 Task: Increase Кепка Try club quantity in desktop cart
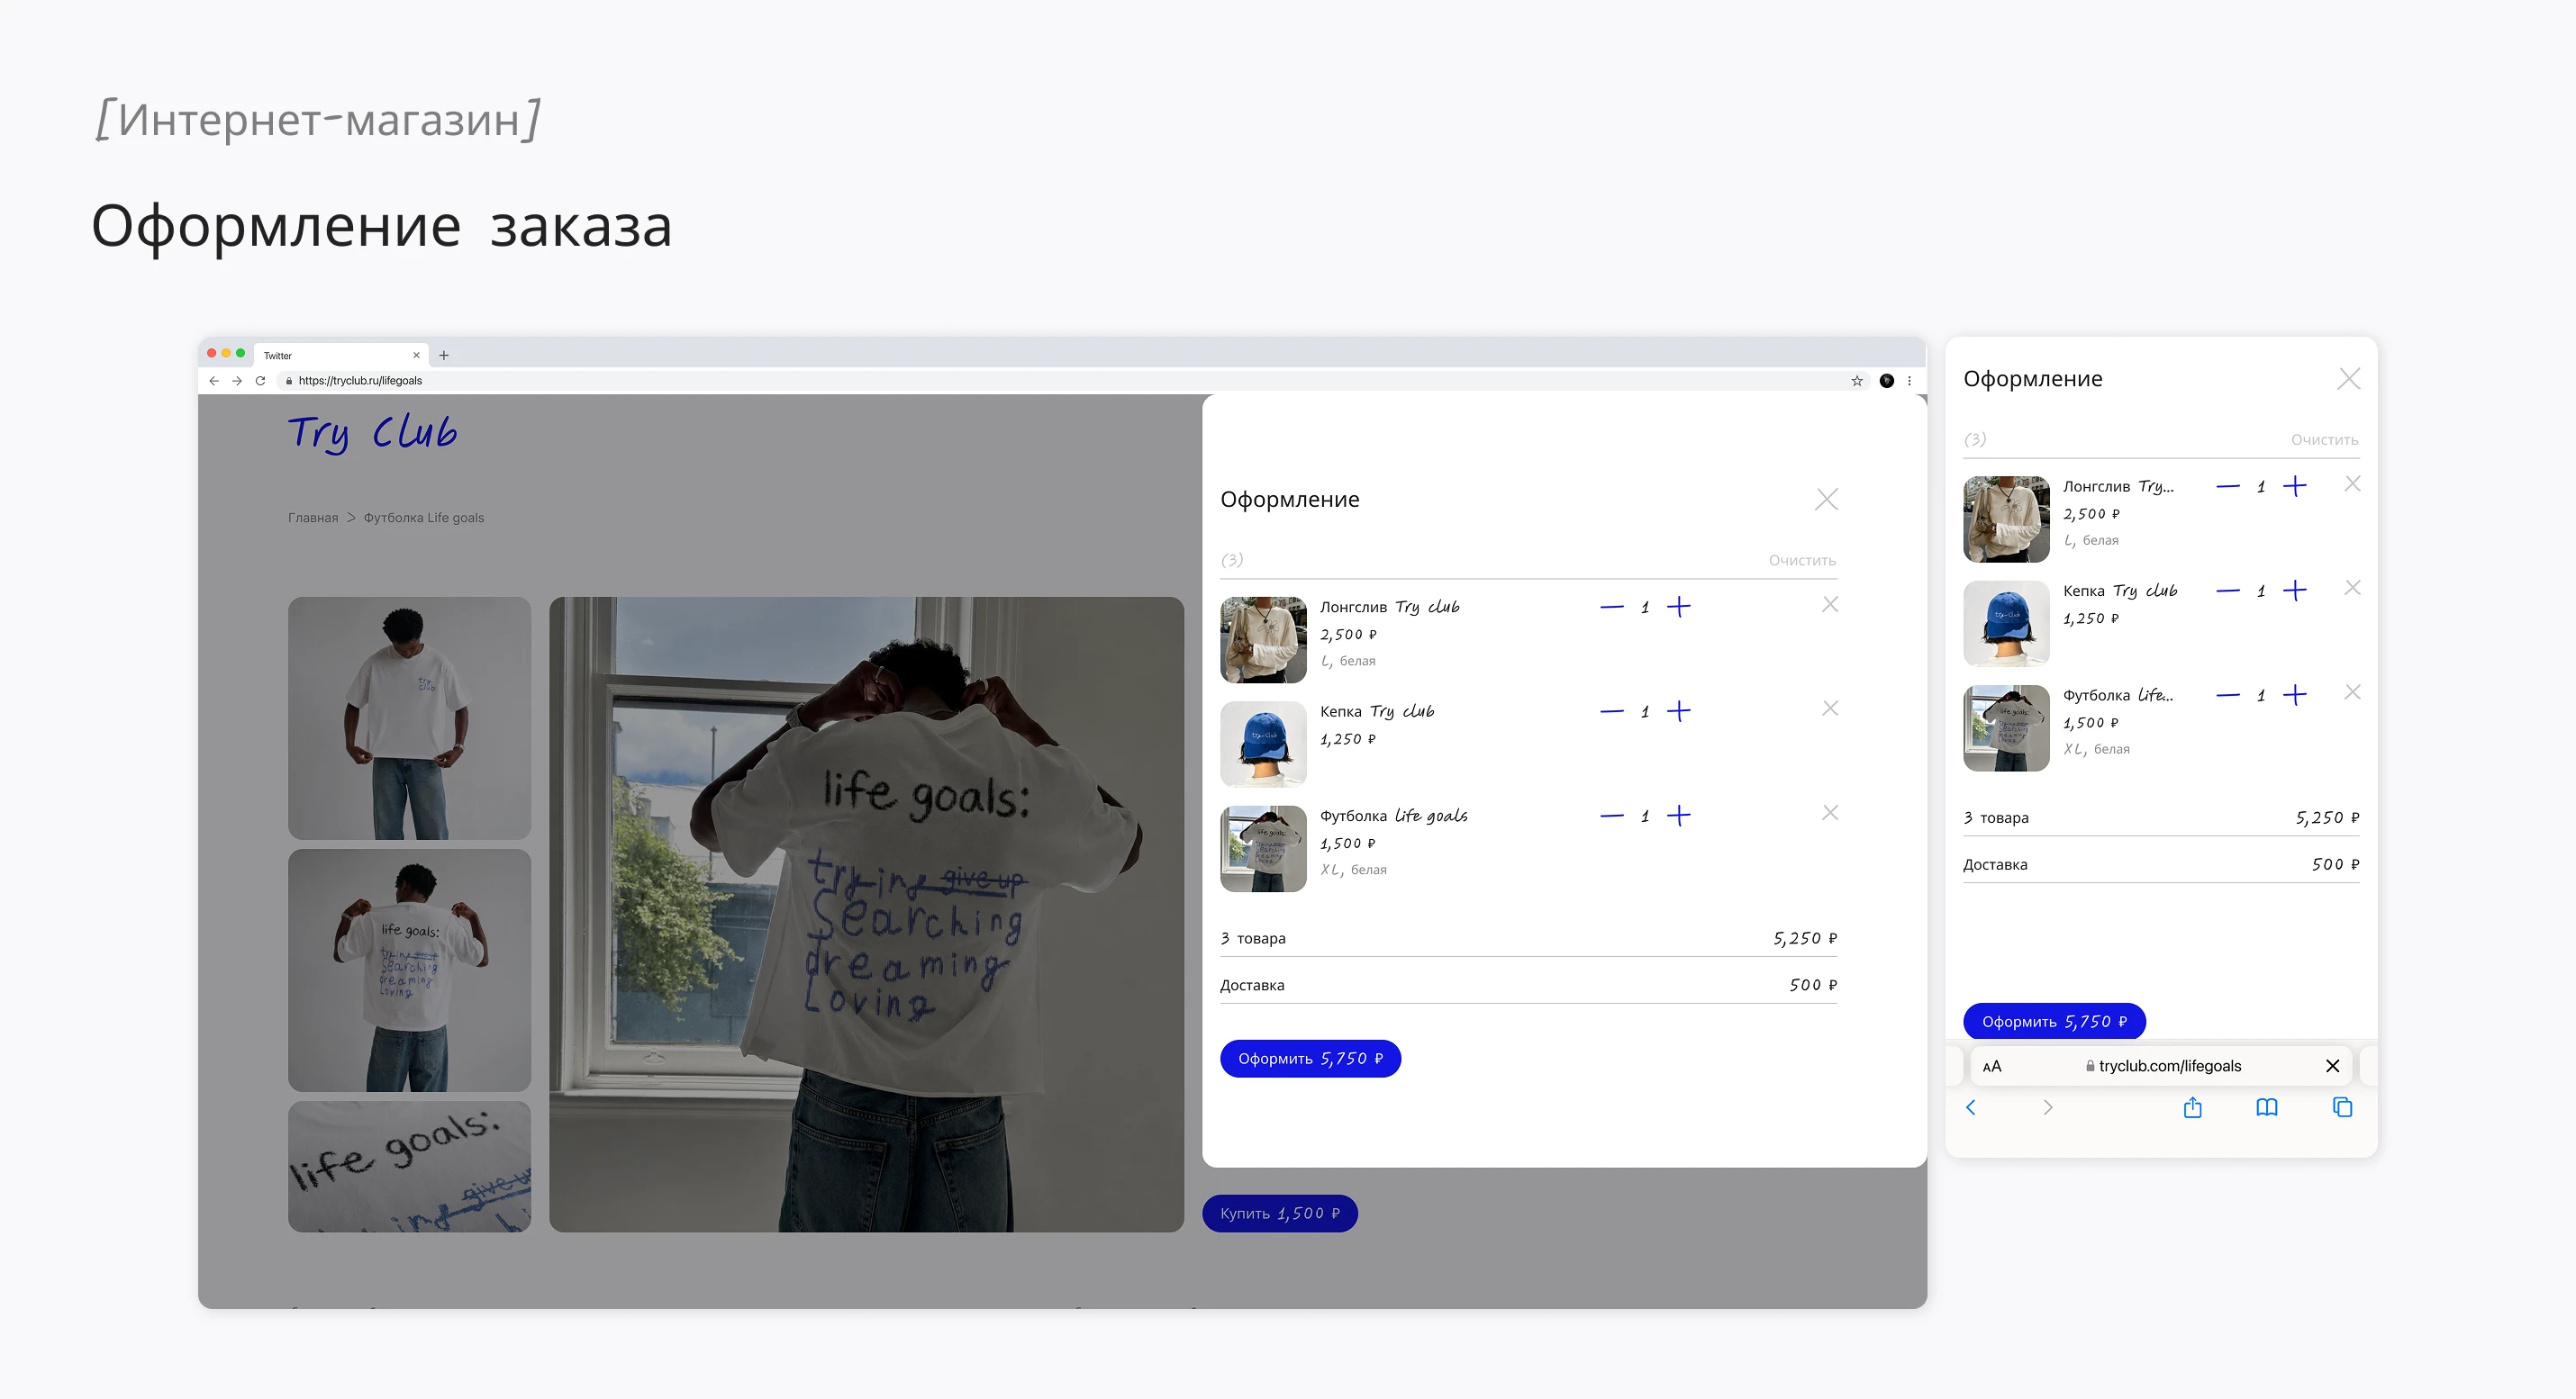point(1678,711)
